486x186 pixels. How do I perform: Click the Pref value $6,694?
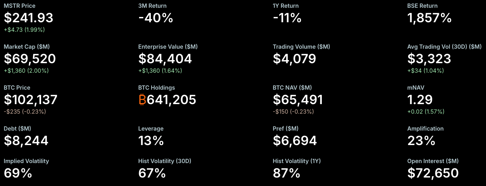[x=295, y=141]
